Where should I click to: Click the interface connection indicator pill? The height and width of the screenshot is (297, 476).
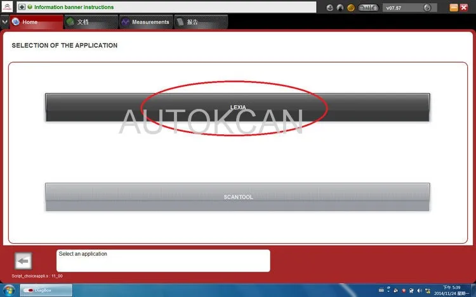368,8
